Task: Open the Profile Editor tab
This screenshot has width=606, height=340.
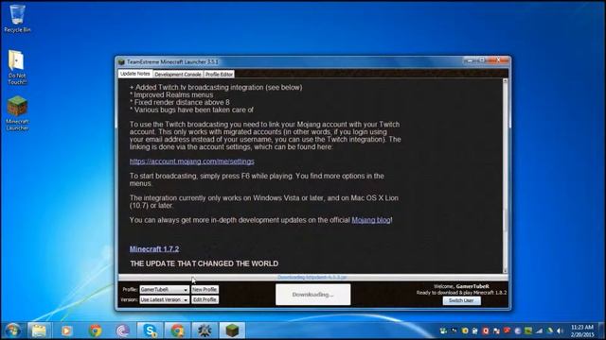Action: (219, 74)
